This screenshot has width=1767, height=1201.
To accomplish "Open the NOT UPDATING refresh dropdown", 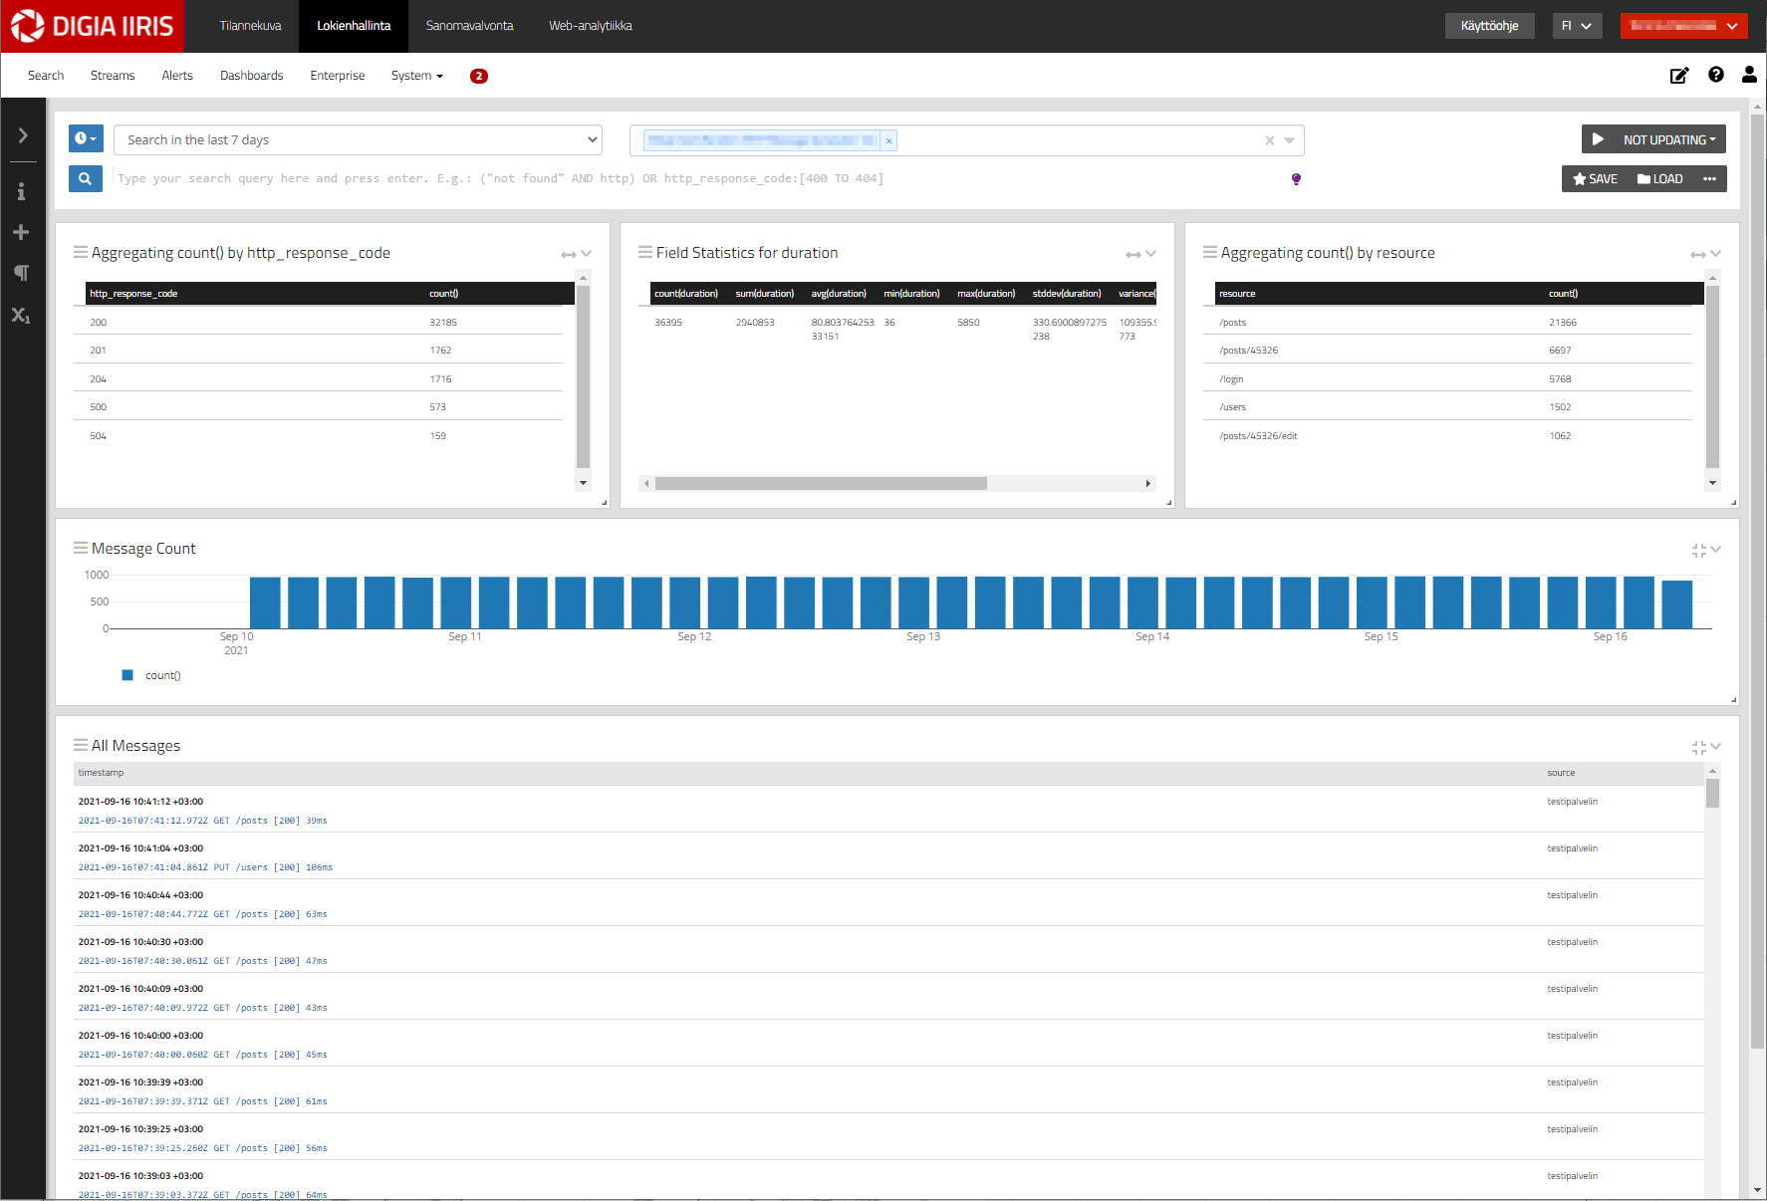I will tap(1669, 139).
